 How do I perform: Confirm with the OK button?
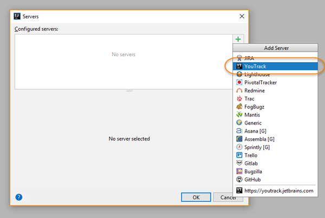[196, 197]
